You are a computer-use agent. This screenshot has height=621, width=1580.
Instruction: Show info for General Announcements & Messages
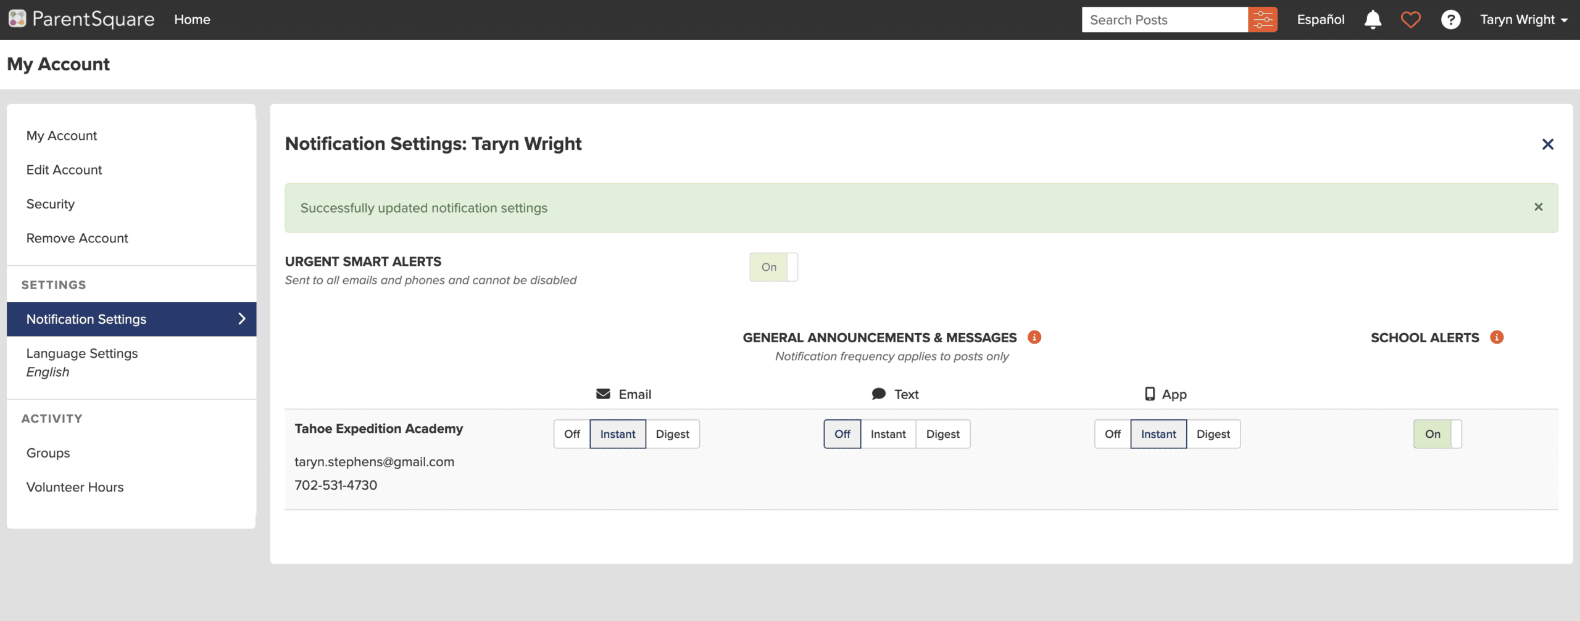(1034, 337)
